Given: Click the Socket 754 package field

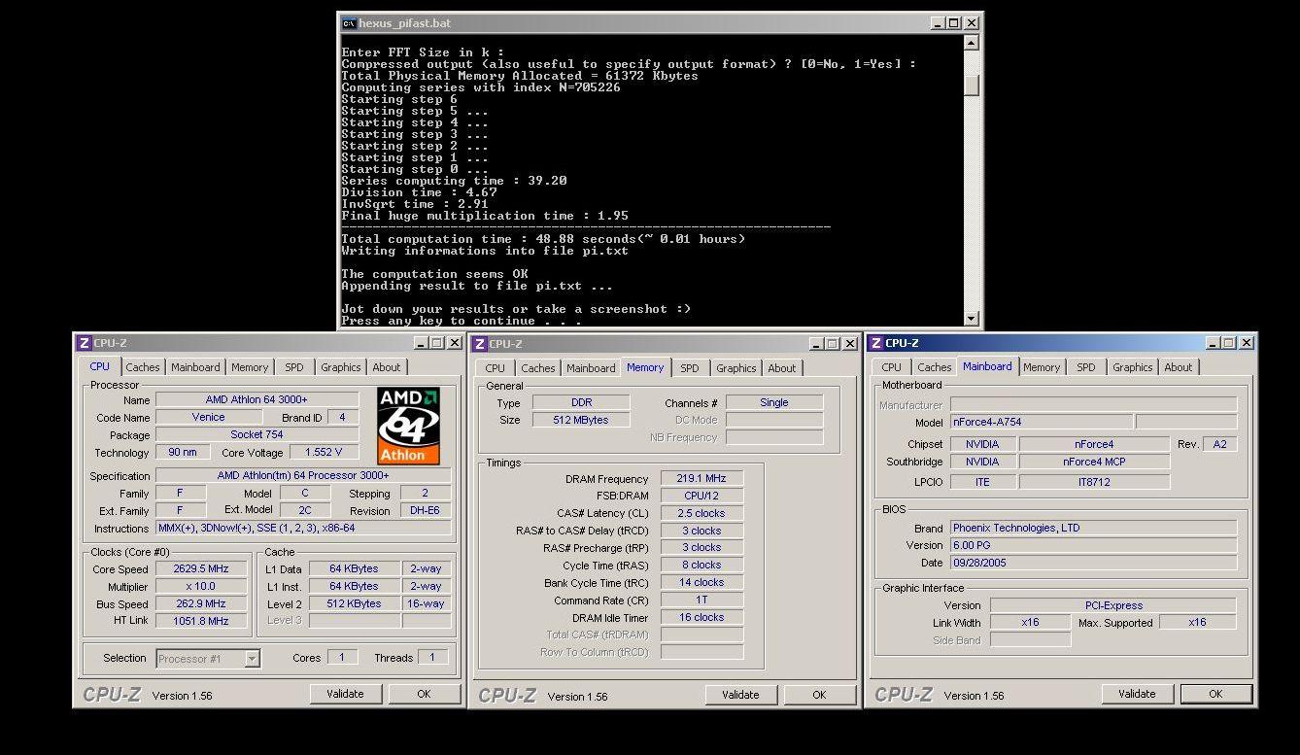Looking at the screenshot, I should (x=257, y=434).
